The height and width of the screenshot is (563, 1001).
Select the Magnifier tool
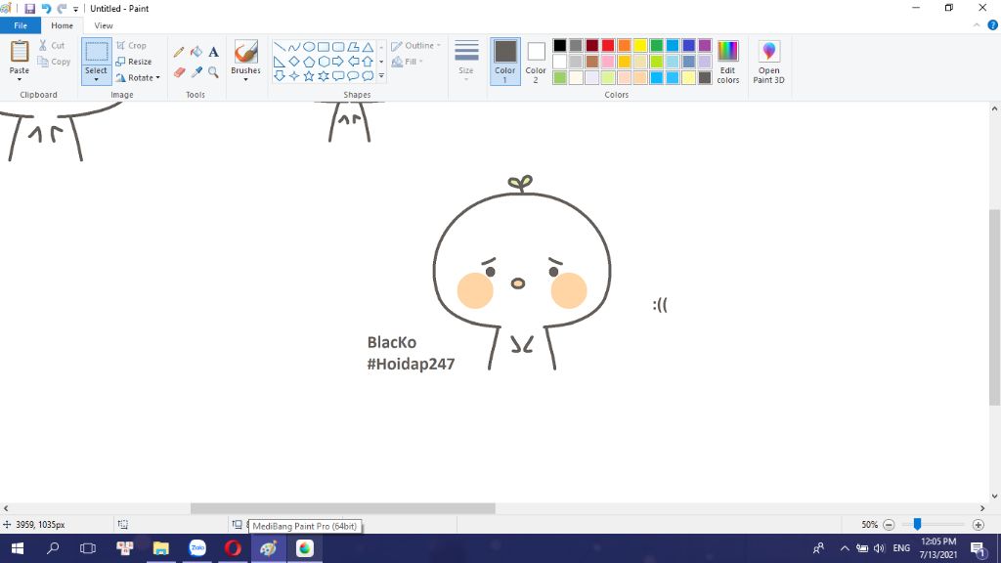point(214,72)
